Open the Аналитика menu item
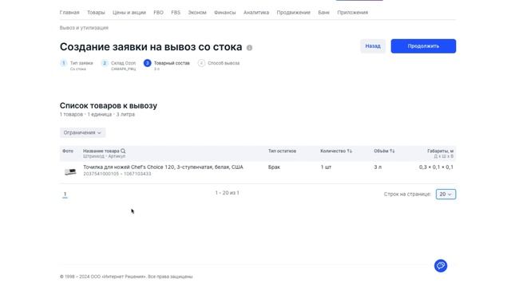This screenshot has height=287, width=511. coord(256,13)
